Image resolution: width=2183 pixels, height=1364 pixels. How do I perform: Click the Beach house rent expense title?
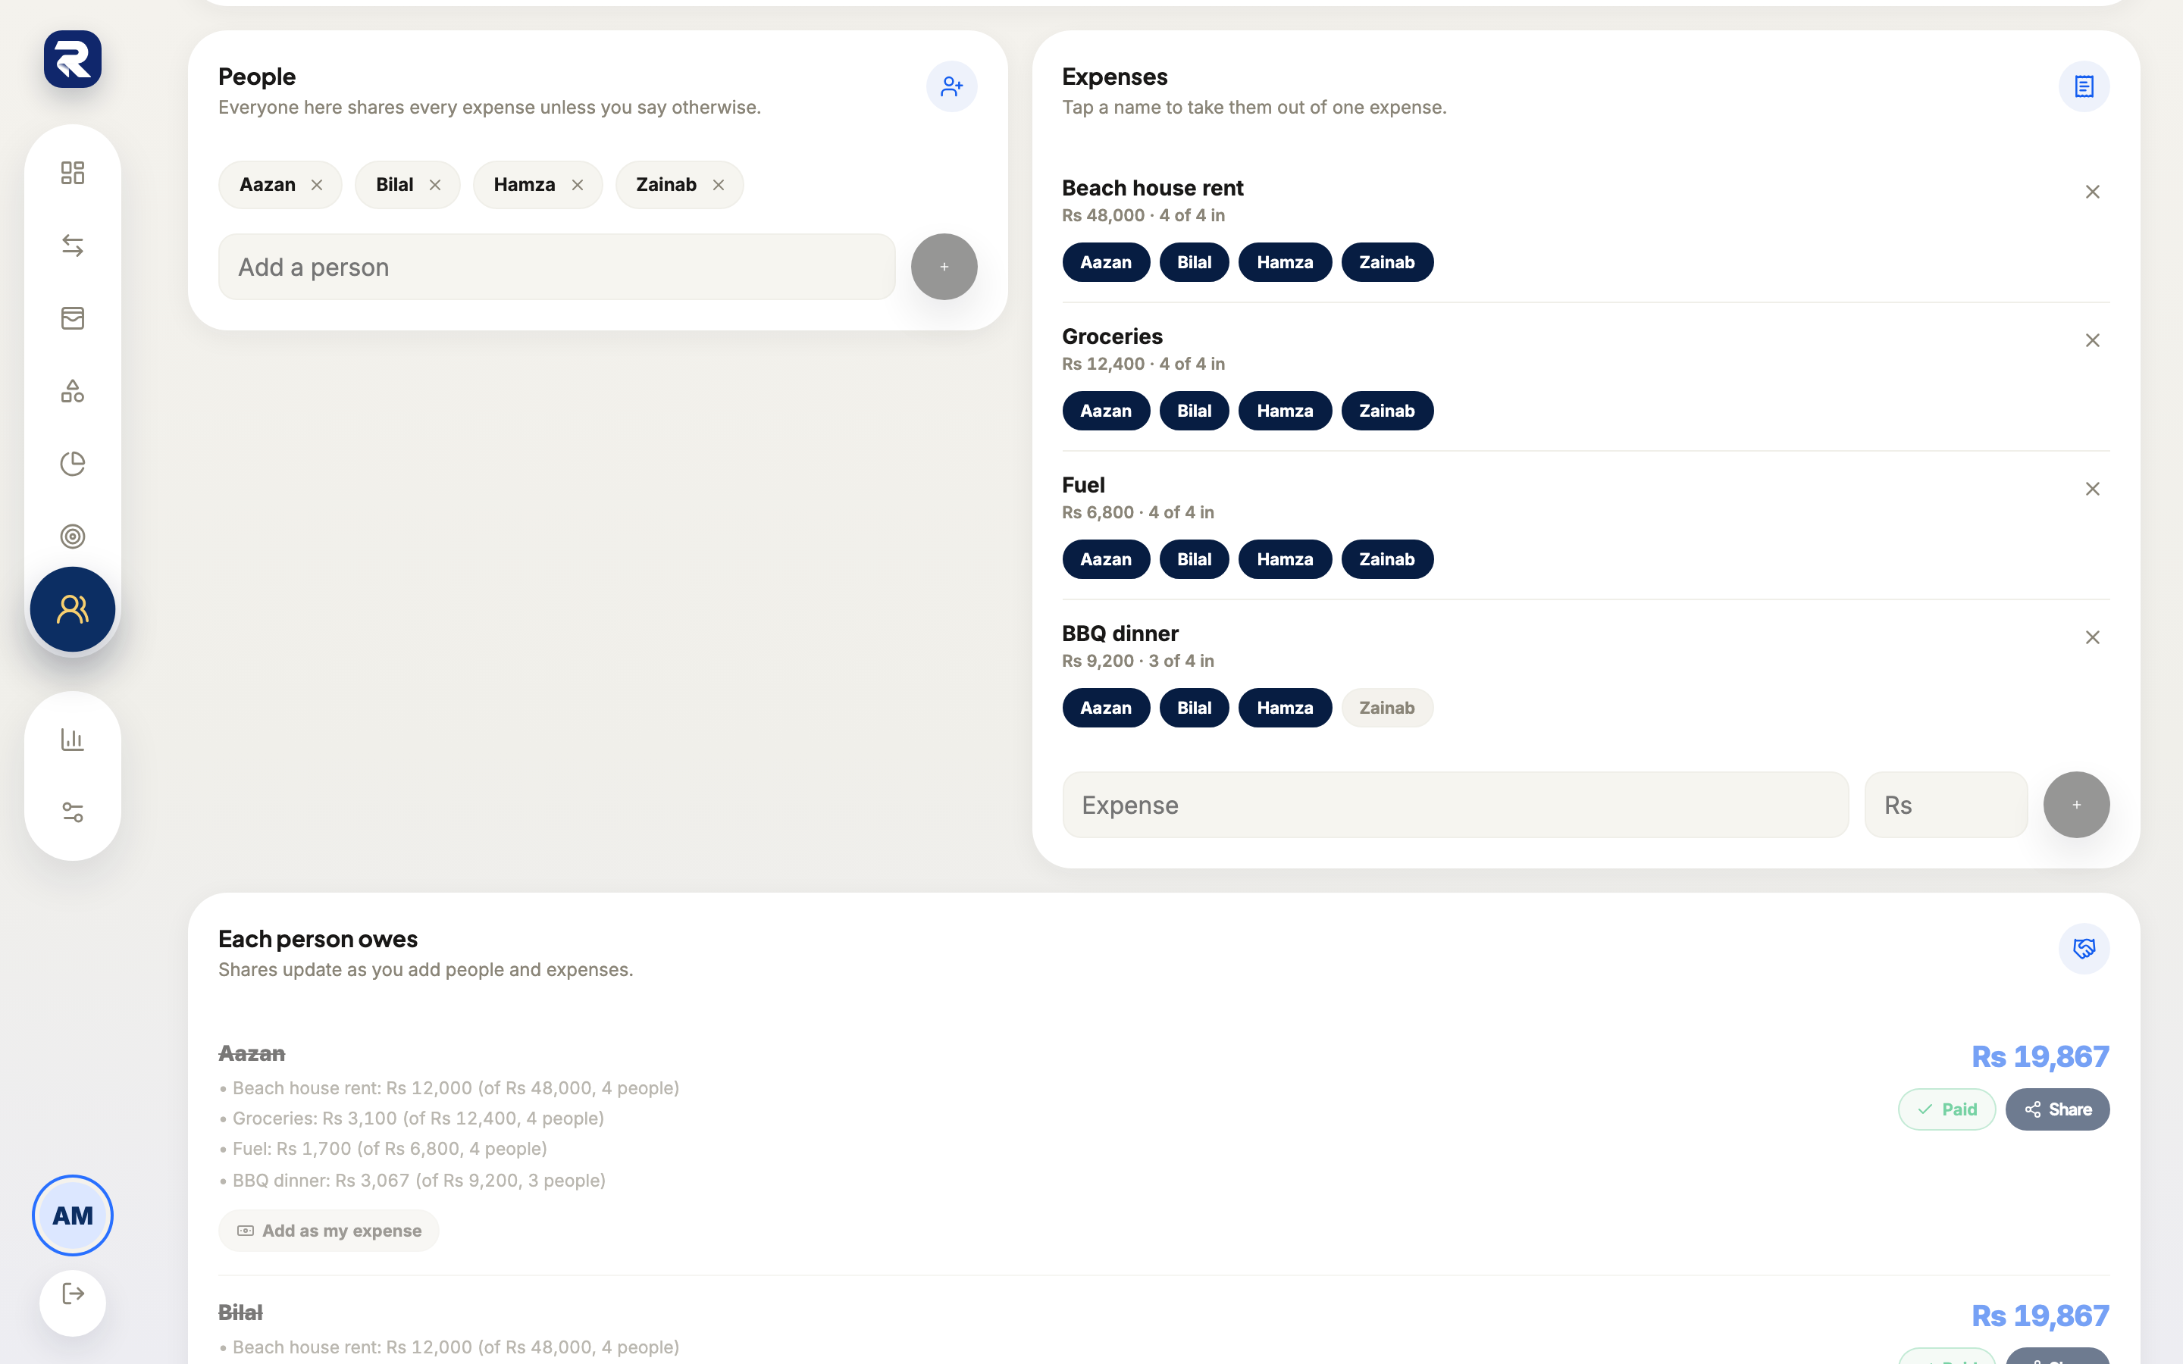[x=1152, y=188]
